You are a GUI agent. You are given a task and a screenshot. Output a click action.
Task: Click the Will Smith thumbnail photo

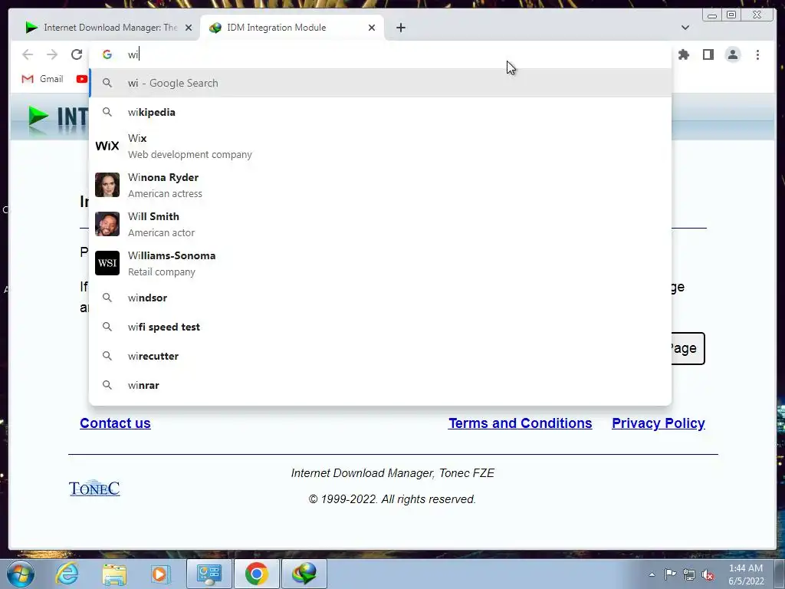pos(107,224)
